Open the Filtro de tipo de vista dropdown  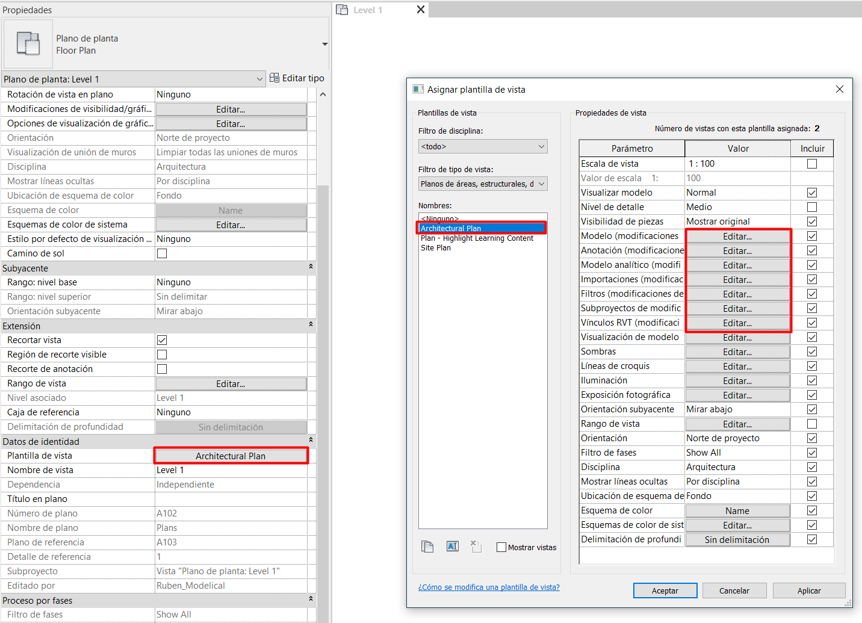coord(483,184)
